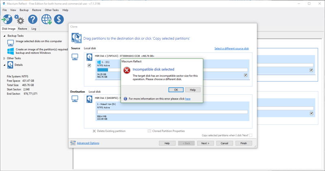The image size is (325, 171).
Task: Toggle lower checkbox in background disk panel
Action: point(311,113)
